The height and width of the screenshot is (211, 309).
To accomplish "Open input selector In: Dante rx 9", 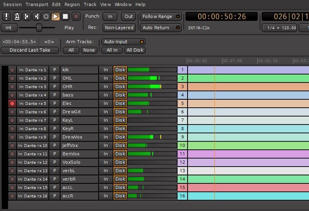I will (x=32, y=137).
